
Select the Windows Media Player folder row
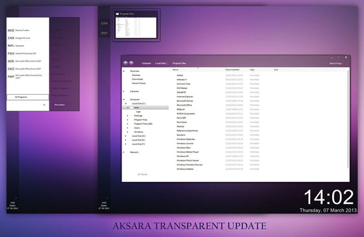pyautogui.click(x=188, y=152)
